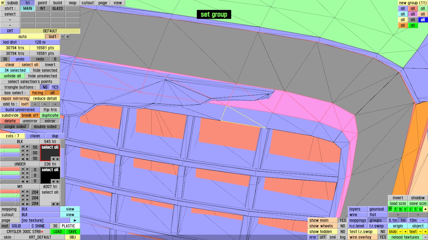Viewport: 428px width, 240px height.
Task: Toggle test l.r.swap NO setting
Action: coord(383,232)
